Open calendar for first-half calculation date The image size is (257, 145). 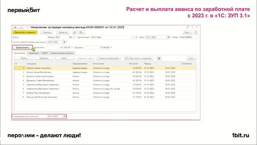(64, 42)
